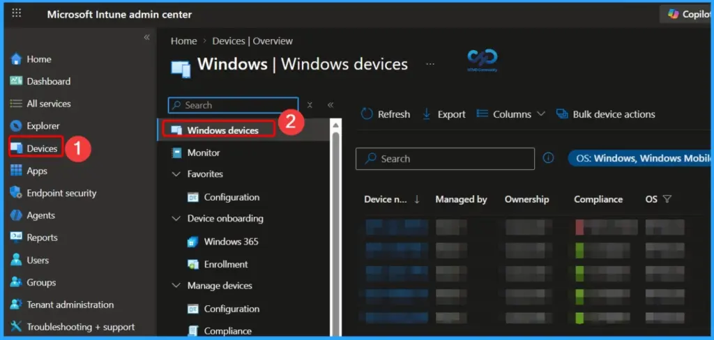Click the sort arrow on Device name column
714x340 pixels.
tap(417, 199)
